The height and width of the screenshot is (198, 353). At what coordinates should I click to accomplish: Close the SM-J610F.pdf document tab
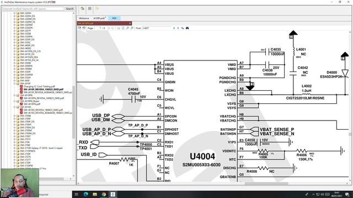pyautogui.click(x=130, y=23)
